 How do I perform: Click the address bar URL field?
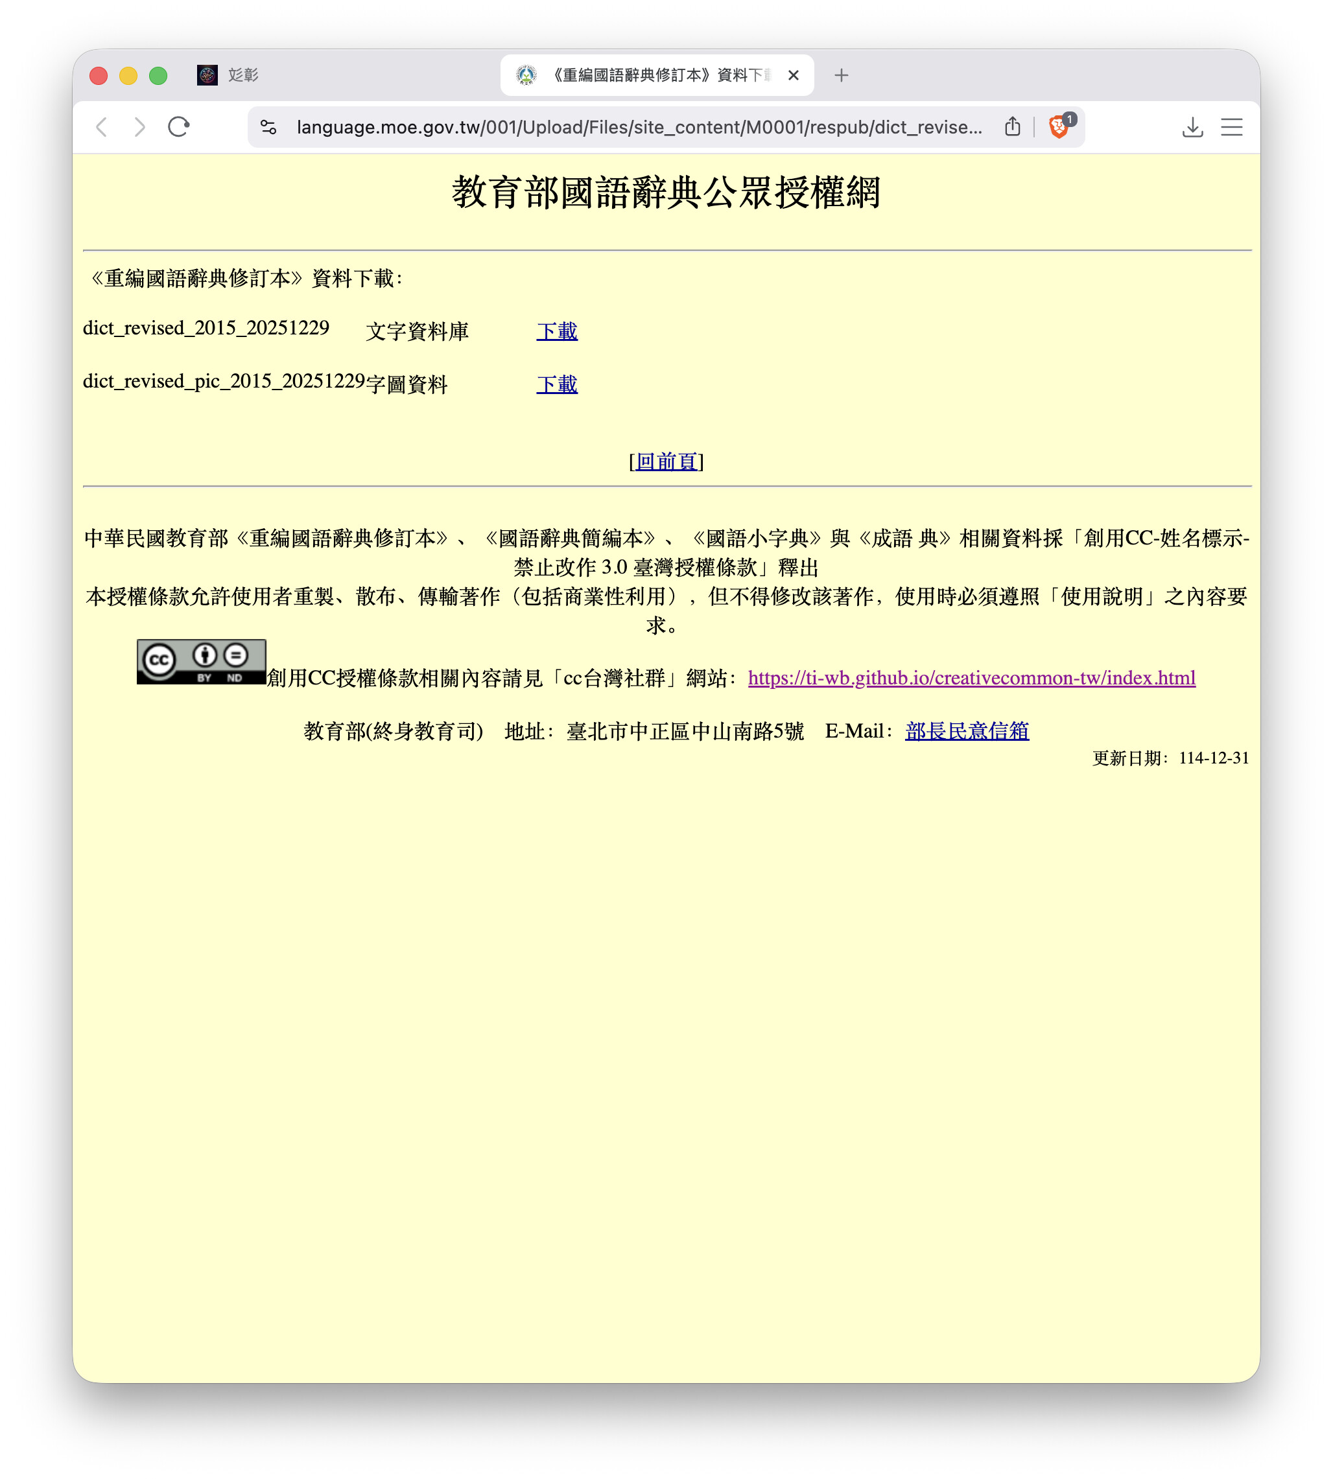click(x=637, y=128)
